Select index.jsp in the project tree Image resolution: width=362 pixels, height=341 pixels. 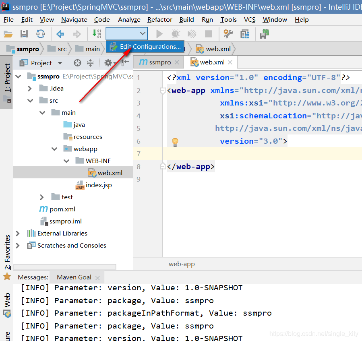tap(94, 185)
